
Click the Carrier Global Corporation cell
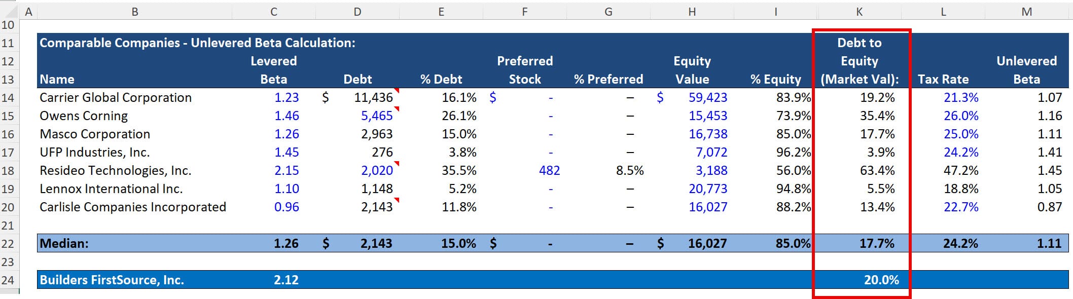[x=116, y=97]
